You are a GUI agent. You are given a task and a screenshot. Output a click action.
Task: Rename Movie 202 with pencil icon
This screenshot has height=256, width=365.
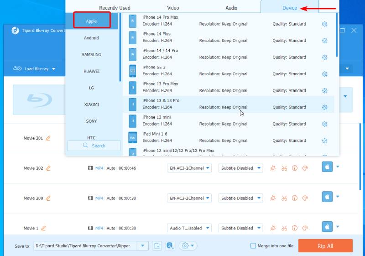point(48,168)
